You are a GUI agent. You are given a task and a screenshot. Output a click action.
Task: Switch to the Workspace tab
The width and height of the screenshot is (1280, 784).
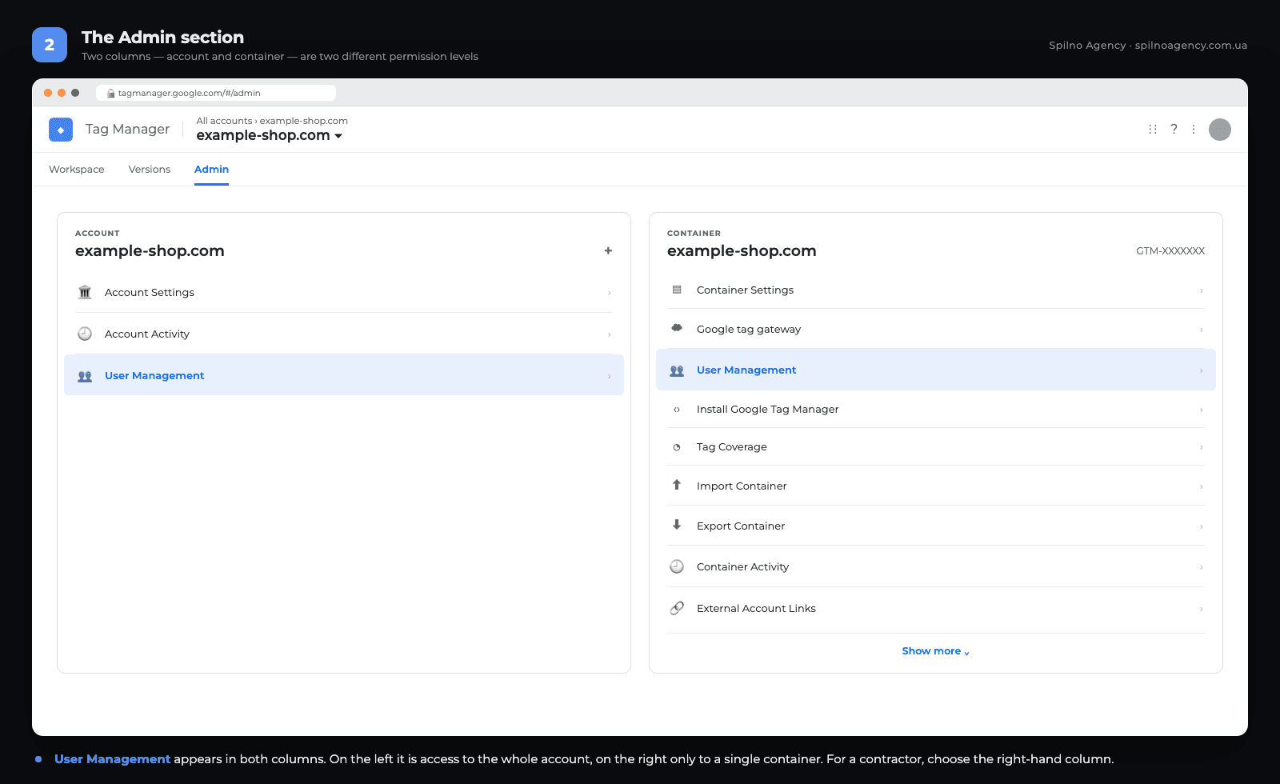77,170
